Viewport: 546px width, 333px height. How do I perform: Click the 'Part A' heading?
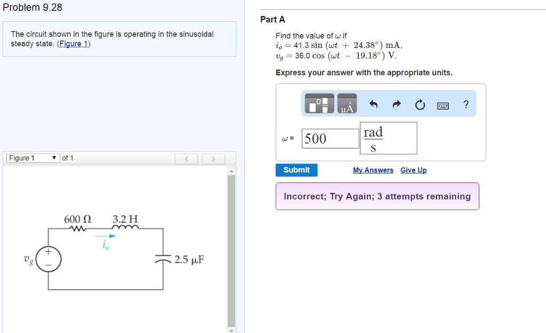272,20
